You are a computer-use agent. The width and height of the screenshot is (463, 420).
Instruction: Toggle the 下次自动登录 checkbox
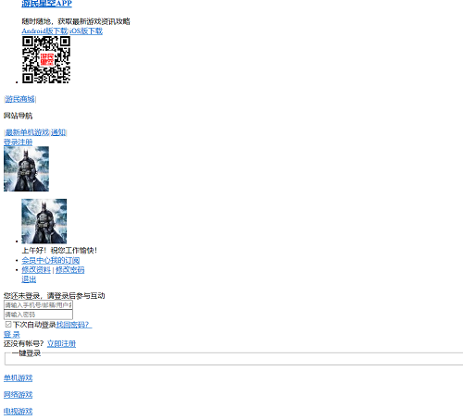tap(8, 325)
